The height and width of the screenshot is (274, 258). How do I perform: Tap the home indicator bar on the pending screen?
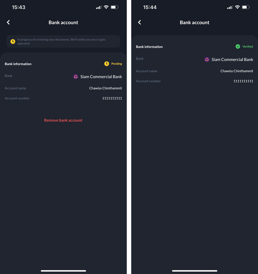(x=63, y=271)
